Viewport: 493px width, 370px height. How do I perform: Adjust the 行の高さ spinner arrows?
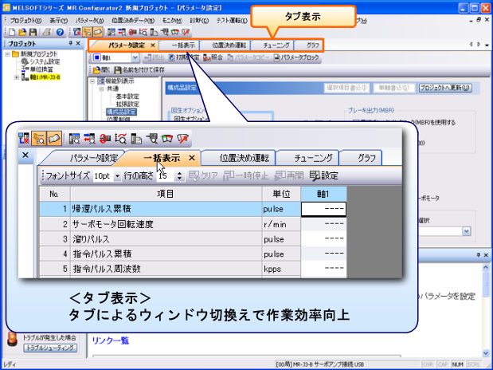[179, 175]
